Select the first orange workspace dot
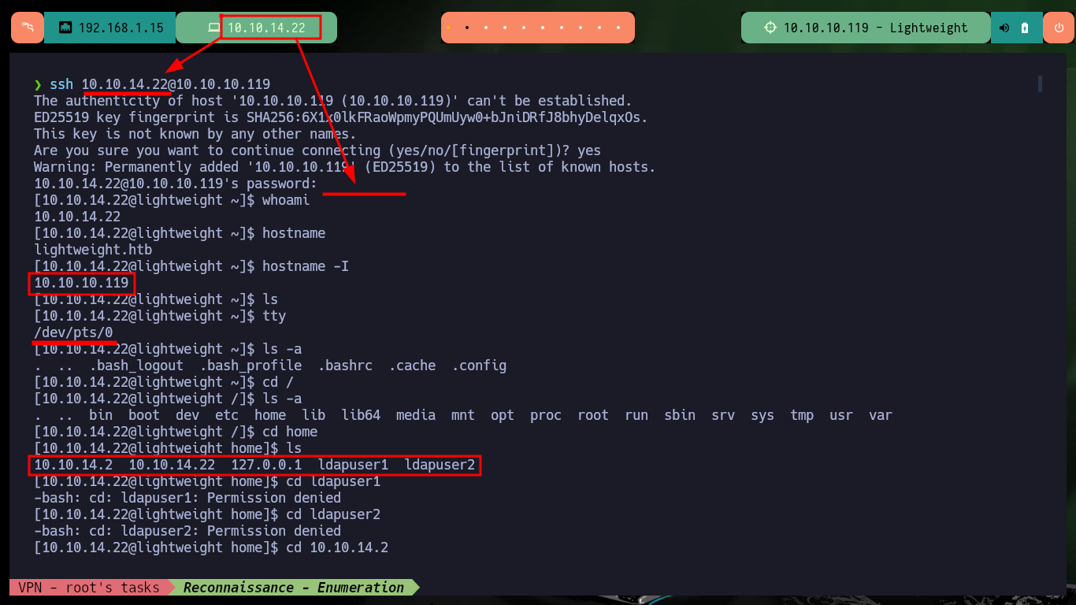 point(448,28)
